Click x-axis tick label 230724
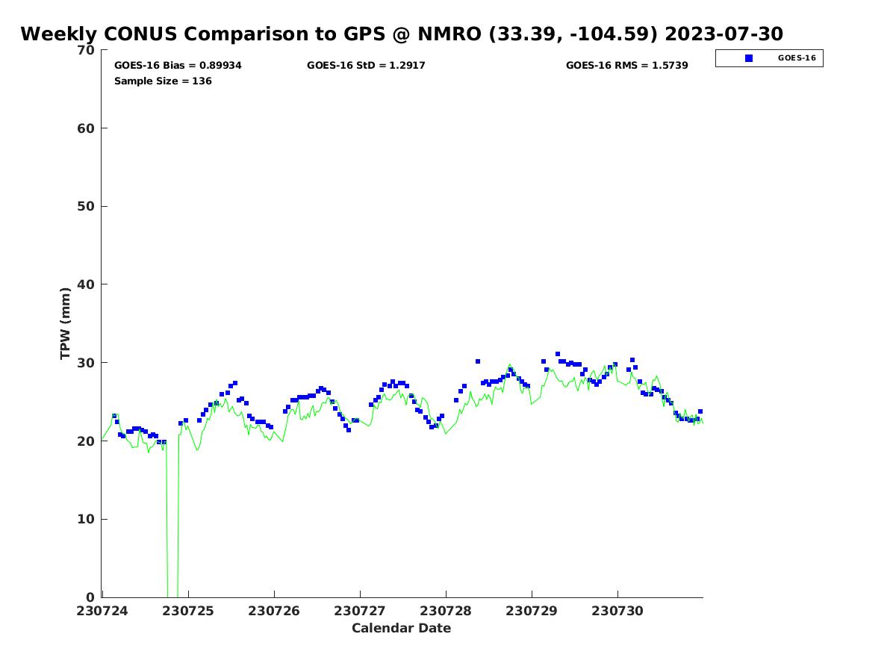 (x=102, y=611)
